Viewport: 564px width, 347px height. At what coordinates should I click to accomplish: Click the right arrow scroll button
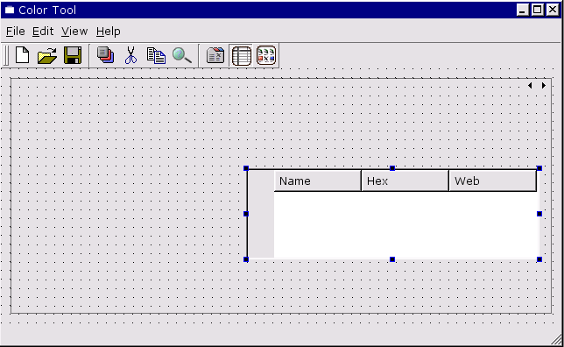(x=544, y=85)
